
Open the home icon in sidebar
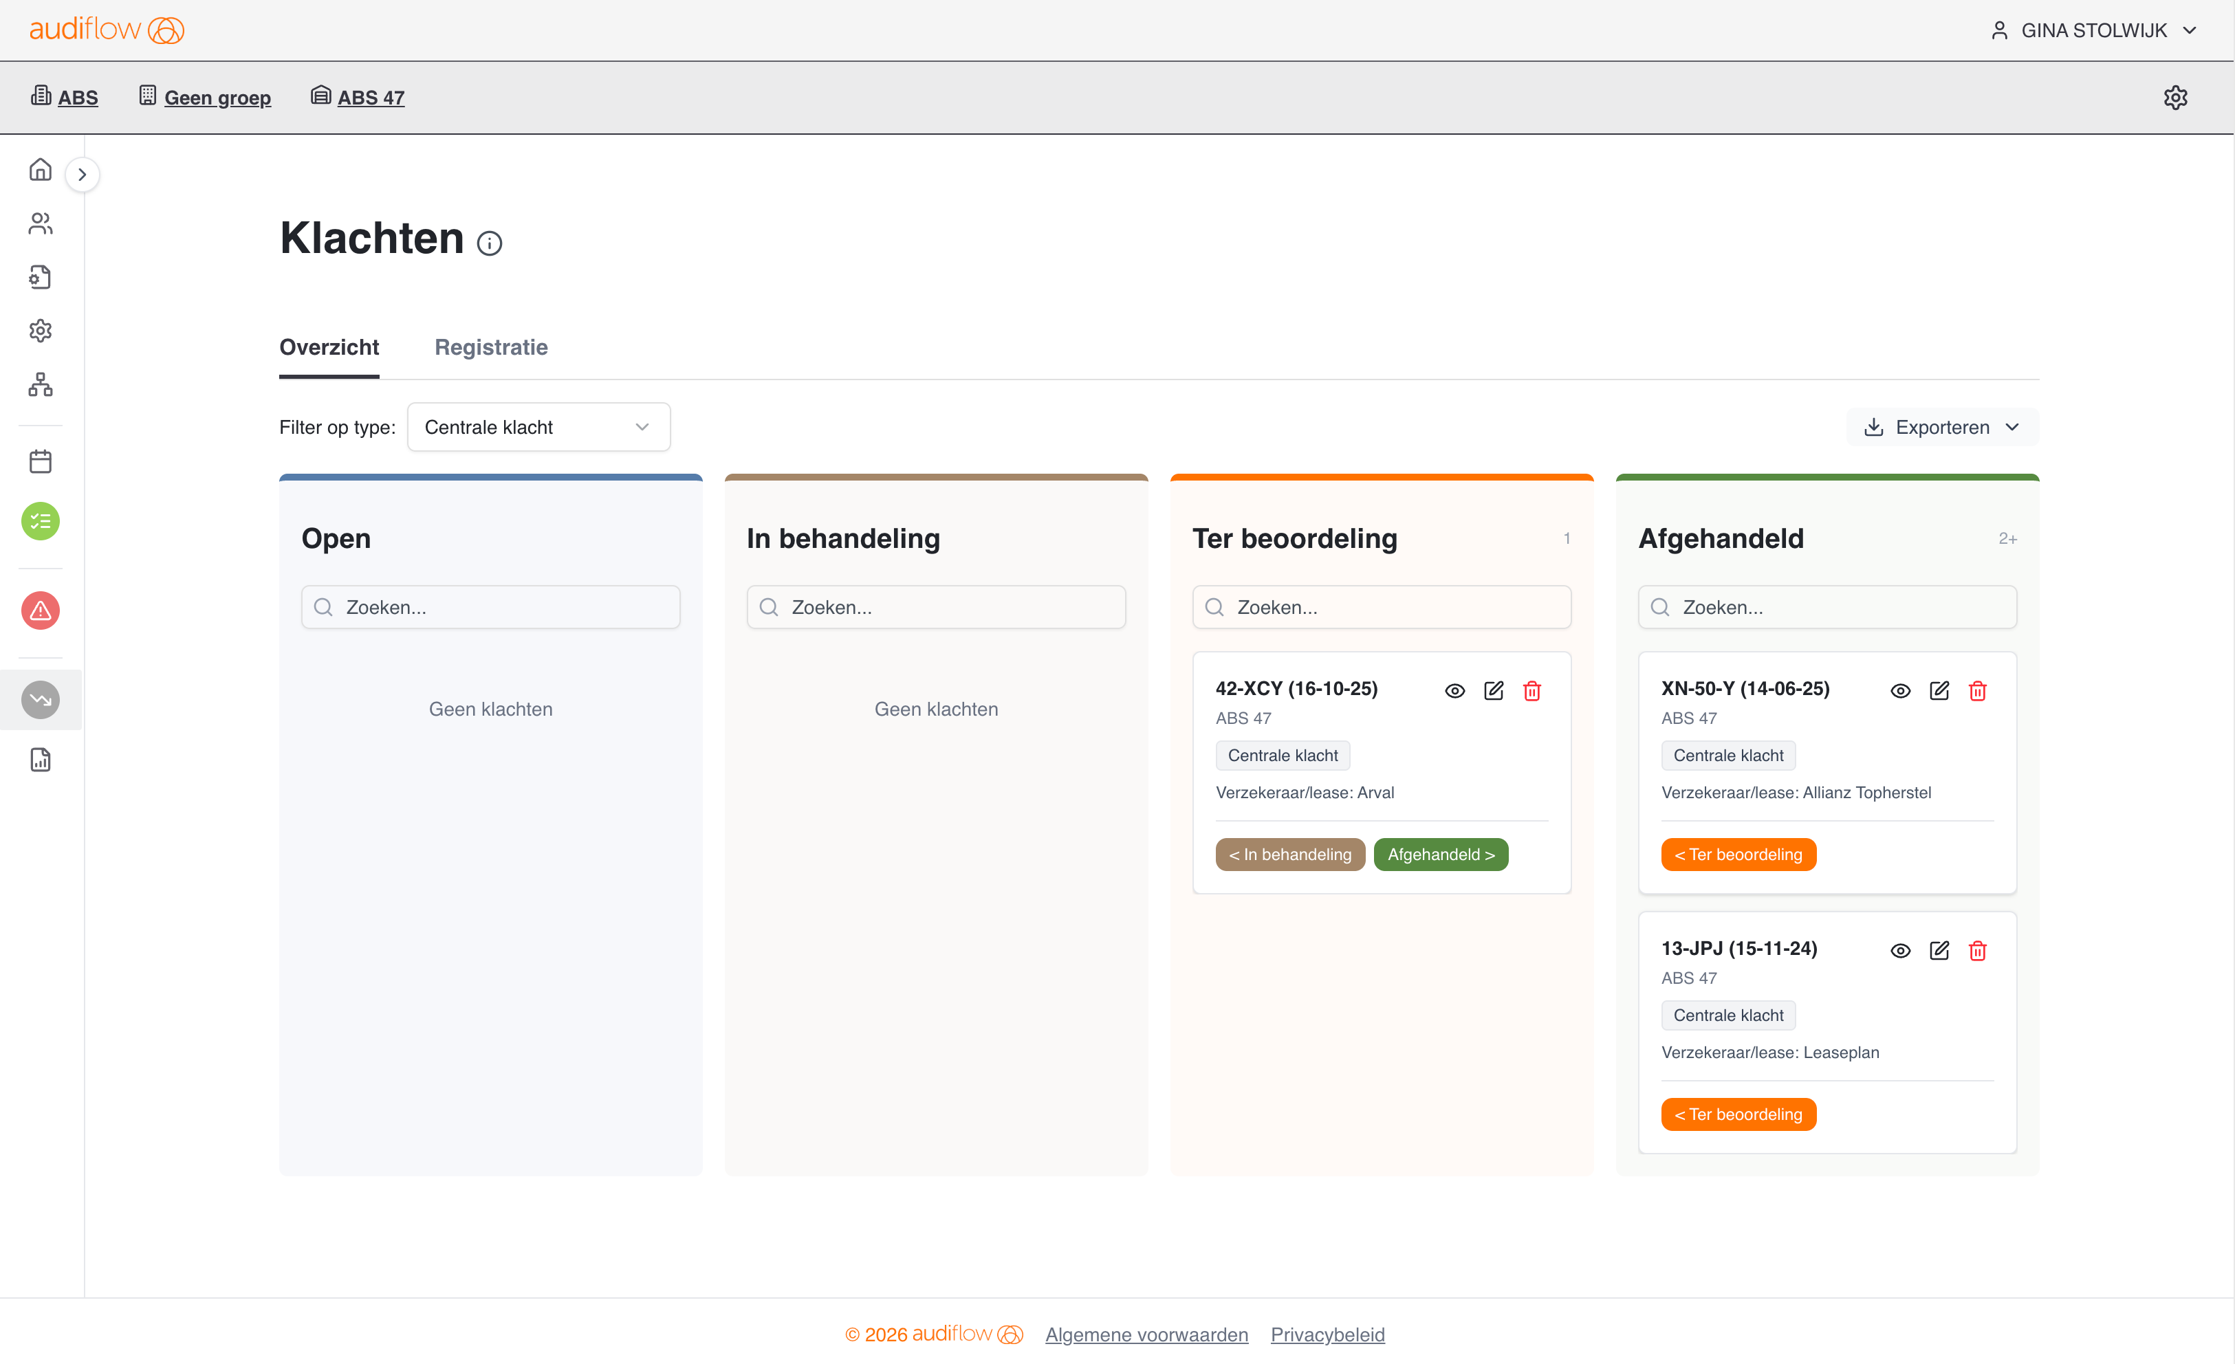40,170
